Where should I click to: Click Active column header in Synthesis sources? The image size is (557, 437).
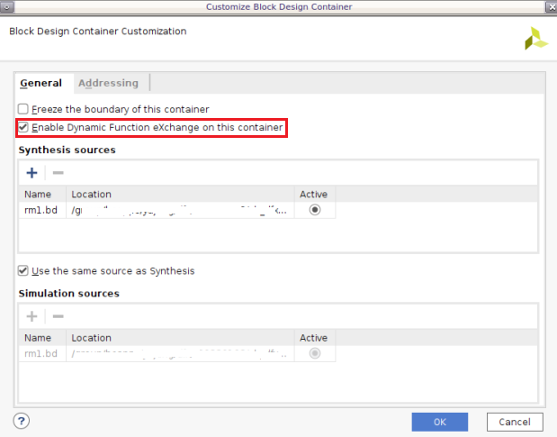(x=315, y=194)
